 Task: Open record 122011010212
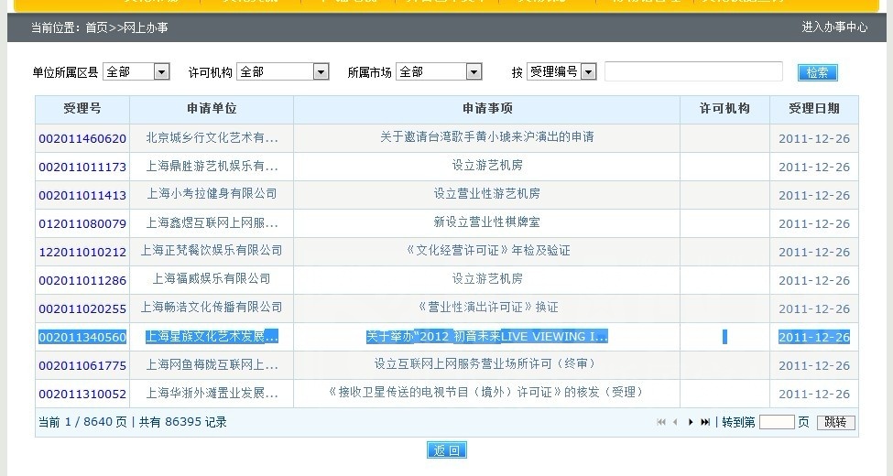[82, 252]
